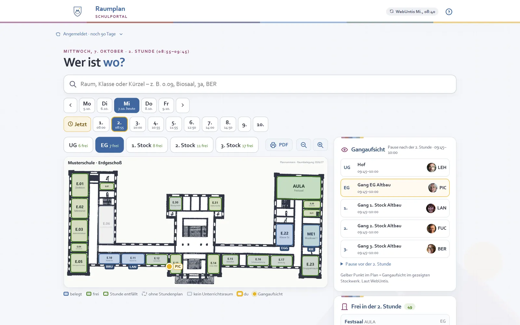Viewport: 520px width, 325px height.
Task: Go to previous week with left arrow
Action: [x=71, y=105]
